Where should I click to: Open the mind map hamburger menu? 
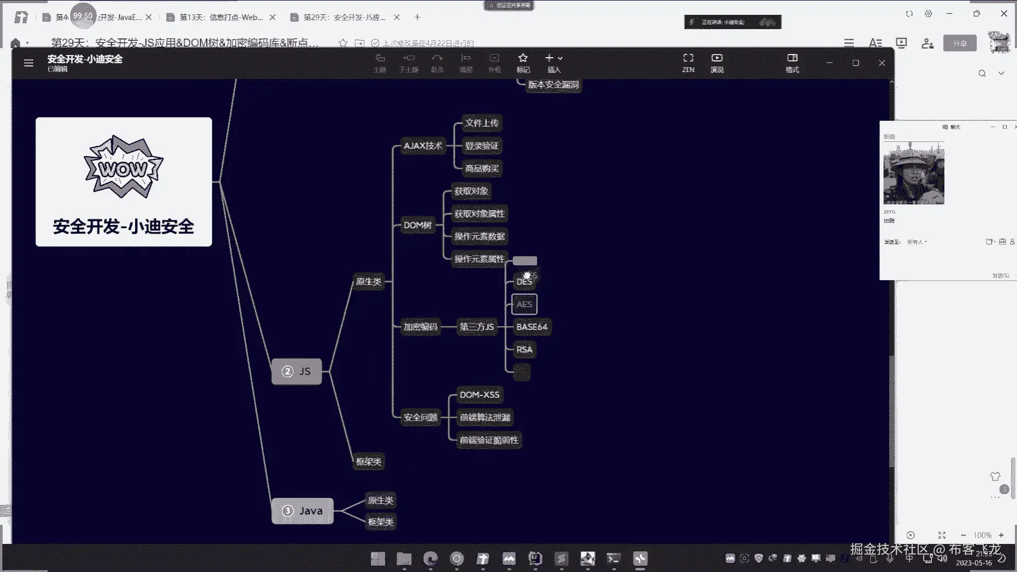point(29,63)
